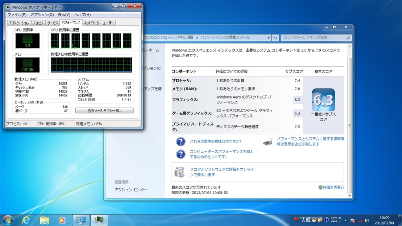Open Windows Media Player from taskbar
This screenshot has height=226, width=402.
[x=62, y=220]
